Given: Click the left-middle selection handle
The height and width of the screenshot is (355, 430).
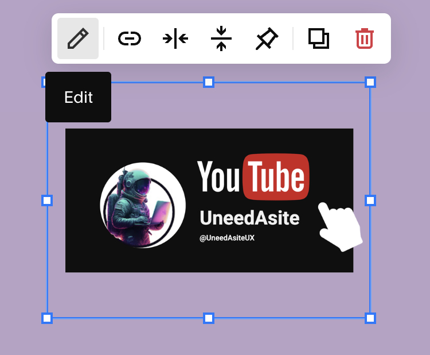Looking at the screenshot, I should tap(47, 200).
